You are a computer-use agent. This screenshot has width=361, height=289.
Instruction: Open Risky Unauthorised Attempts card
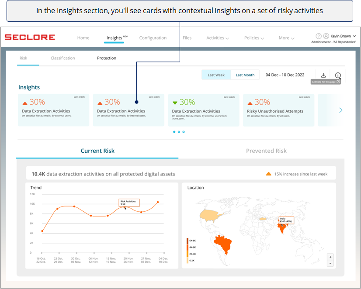tap(278, 110)
